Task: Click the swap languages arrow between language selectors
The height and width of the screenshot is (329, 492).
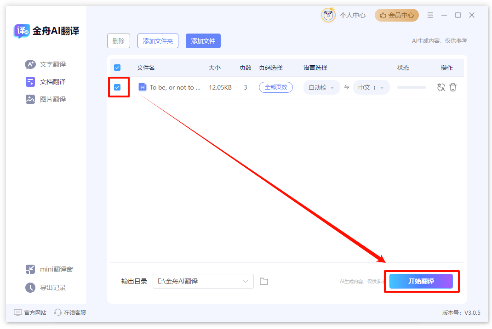Action: [346, 87]
